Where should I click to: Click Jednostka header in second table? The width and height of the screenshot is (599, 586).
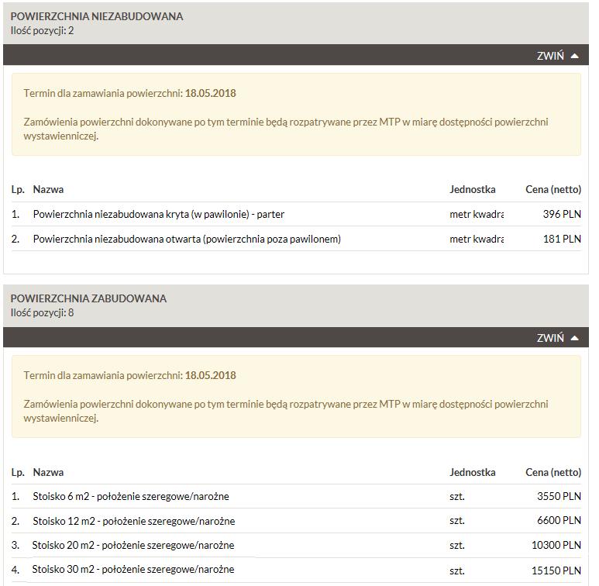[473, 472]
